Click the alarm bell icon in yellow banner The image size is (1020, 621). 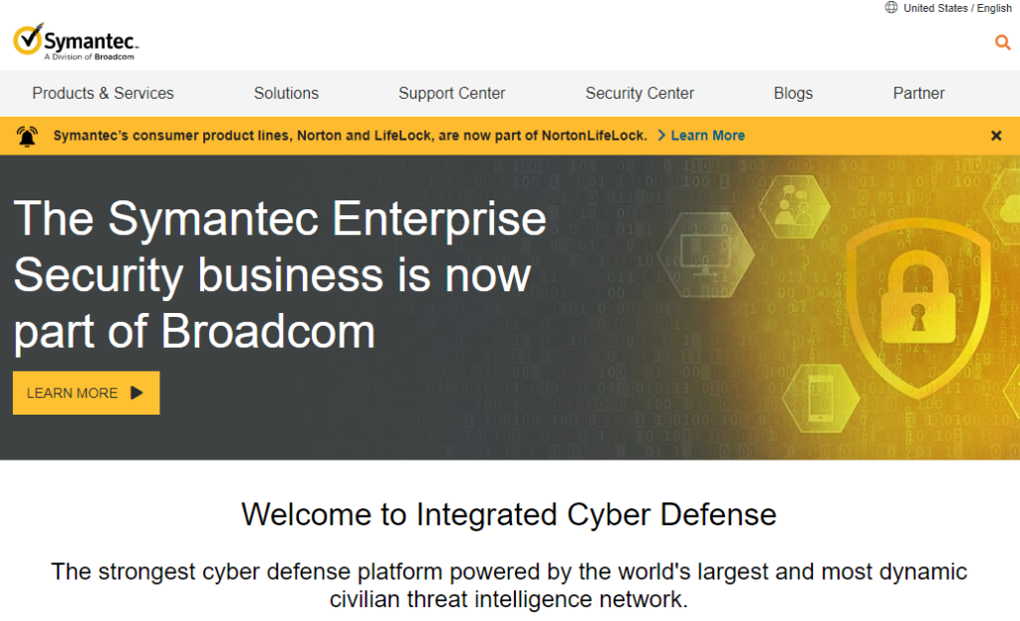click(x=27, y=136)
